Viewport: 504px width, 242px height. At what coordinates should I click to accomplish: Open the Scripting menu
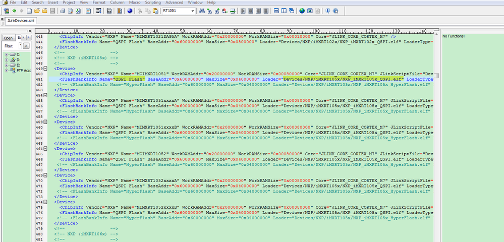pyautogui.click(x=153, y=2)
